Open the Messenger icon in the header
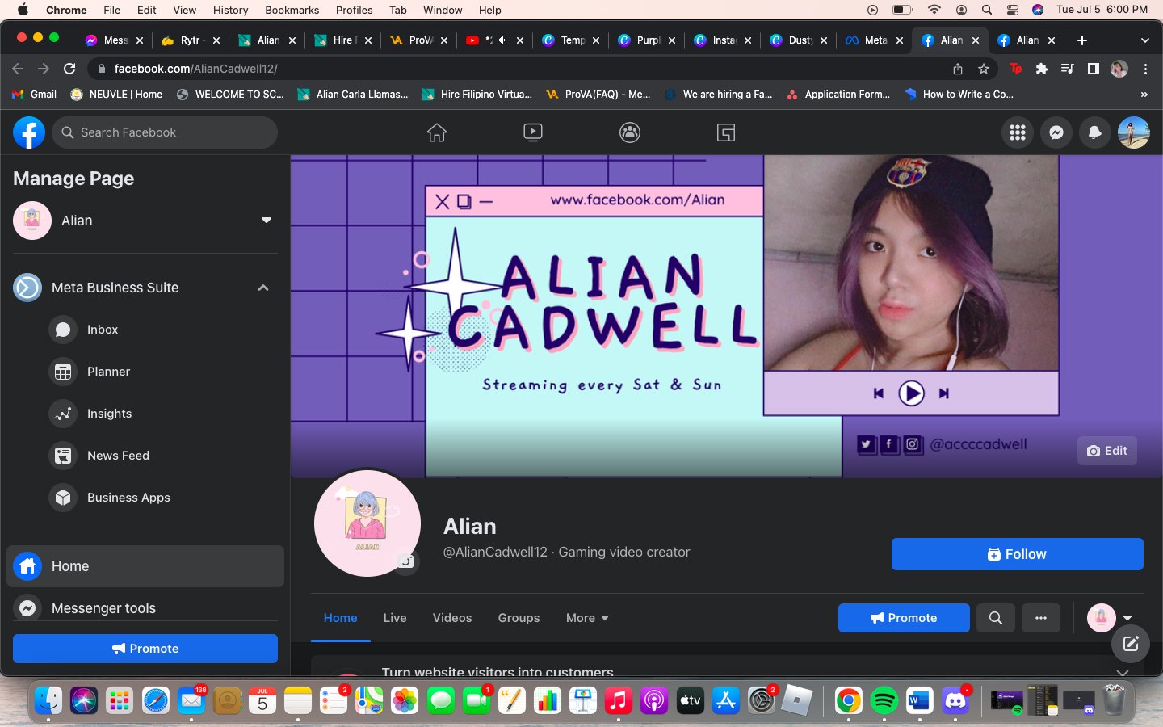 click(x=1056, y=132)
